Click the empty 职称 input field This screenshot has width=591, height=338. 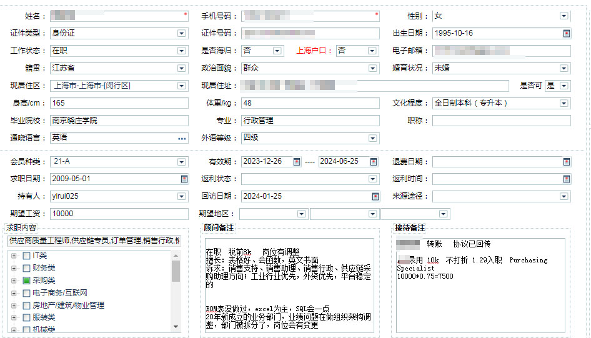click(501, 121)
